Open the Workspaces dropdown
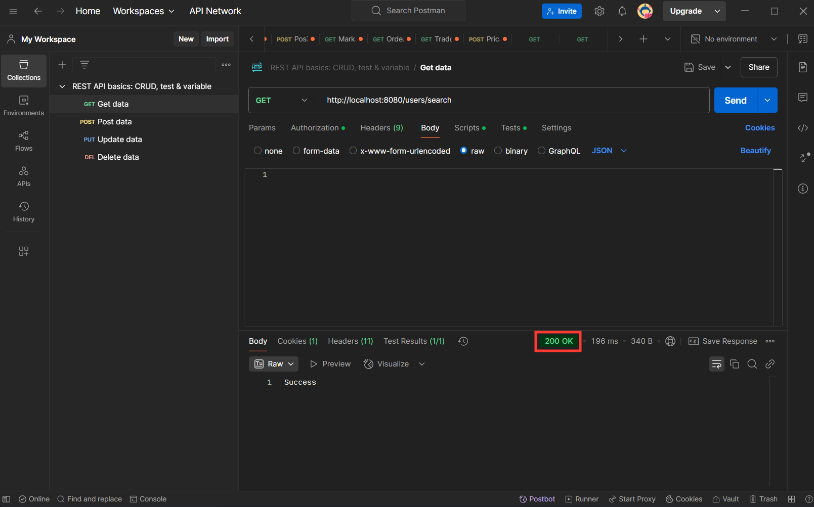Image resolution: width=814 pixels, height=507 pixels. pos(144,11)
